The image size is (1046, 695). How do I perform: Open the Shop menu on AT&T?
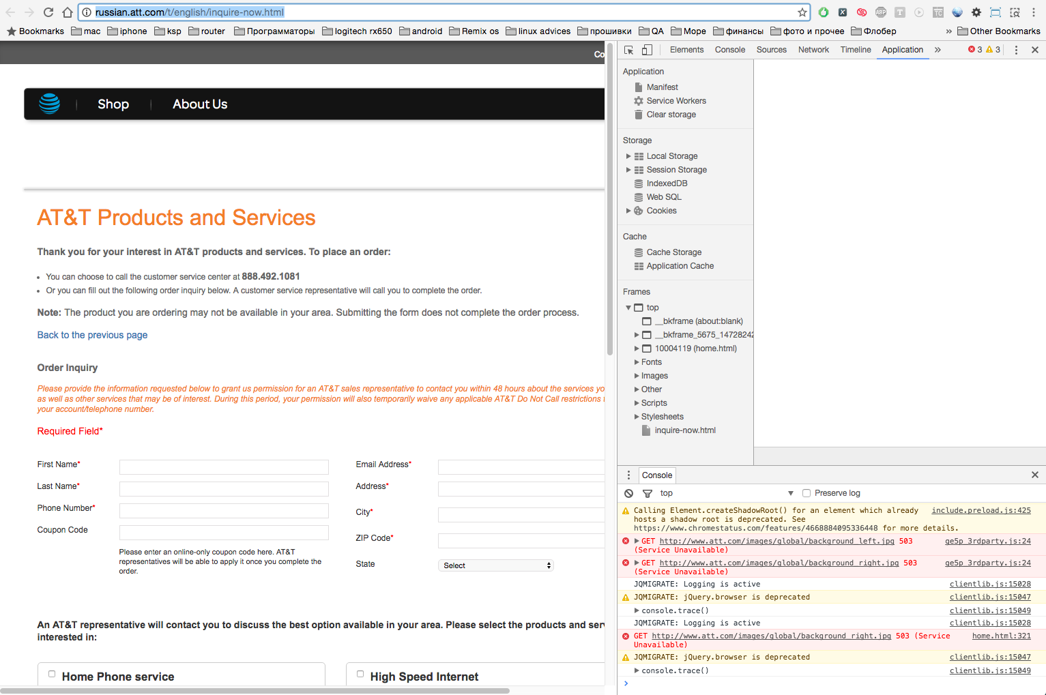tap(113, 104)
